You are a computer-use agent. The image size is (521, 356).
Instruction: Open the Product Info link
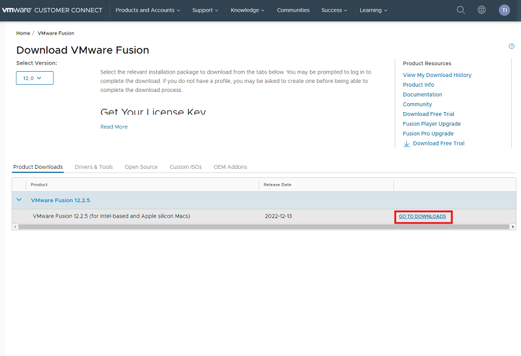418,85
